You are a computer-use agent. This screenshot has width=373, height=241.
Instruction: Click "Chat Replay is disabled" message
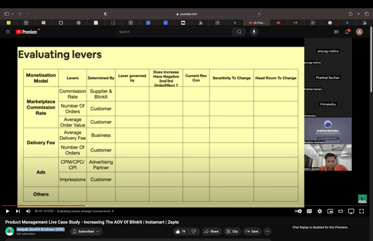pyautogui.click(x=320, y=227)
